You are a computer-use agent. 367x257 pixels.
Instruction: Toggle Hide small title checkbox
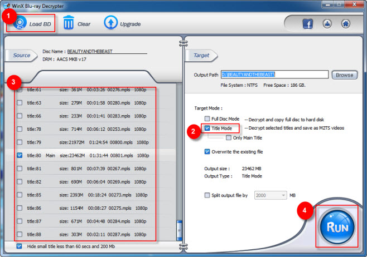[19, 246]
